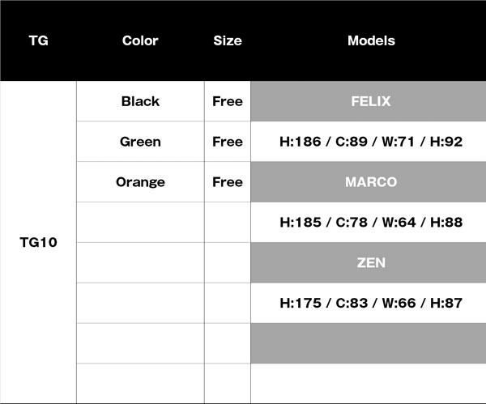The image size is (486, 404).
Task: Click the TG column header
Action: pyautogui.click(x=38, y=40)
